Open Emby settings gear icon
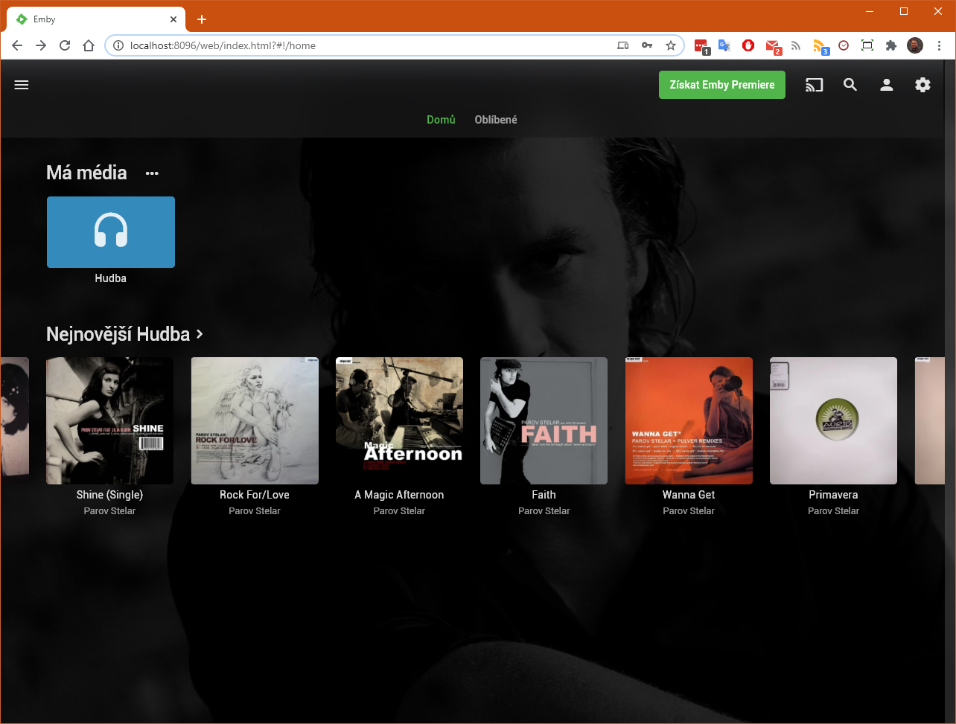956x724 pixels. click(922, 85)
